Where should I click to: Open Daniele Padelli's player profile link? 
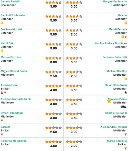pos(10,2)
